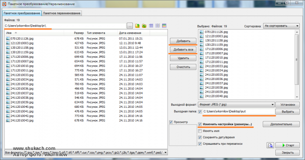Open the Дополнительно advanced options
This screenshot has height=160, width=305.
(281, 124)
